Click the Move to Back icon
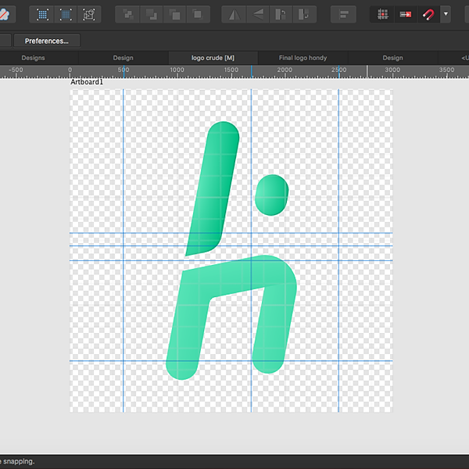 pos(127,14)
